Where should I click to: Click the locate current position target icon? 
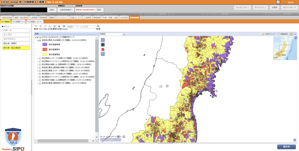pos(103,45)
